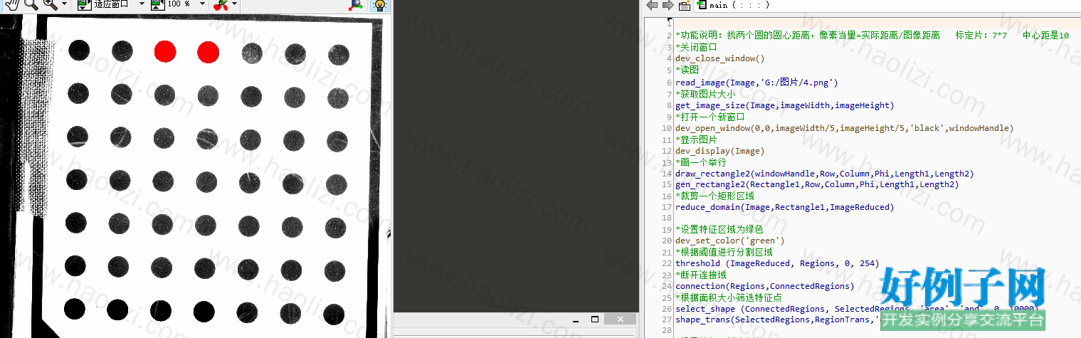Viewport: 1081px width, 338px height.
Task: Open the 适应窗口 size dropdown
Action: pyautogui.click(x=141, y=4)
